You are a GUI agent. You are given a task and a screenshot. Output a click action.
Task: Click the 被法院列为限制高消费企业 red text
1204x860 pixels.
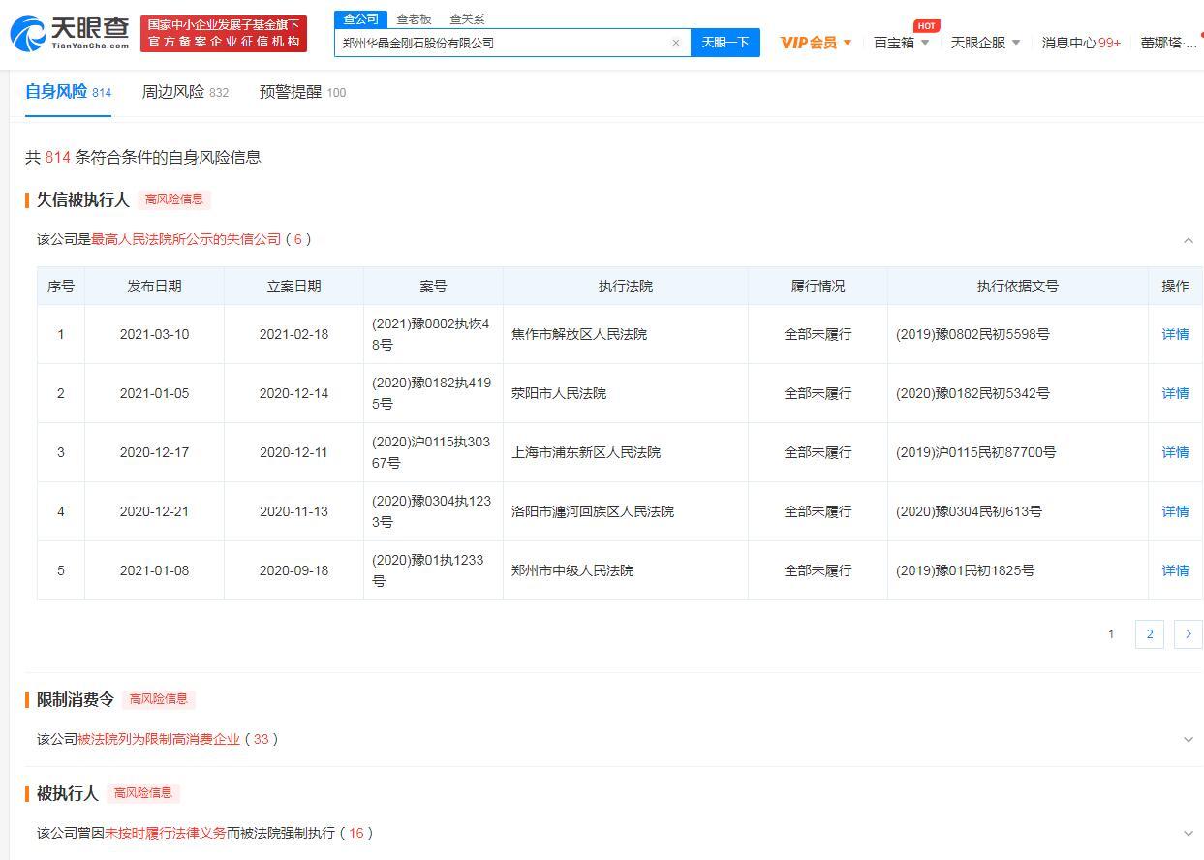[x=159, y=739]
